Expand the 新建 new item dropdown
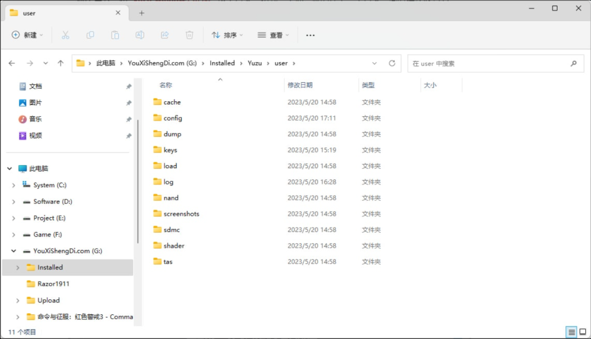The width and height of the screenshot is (591, 339). pyautogui.click(x=27, y=35)
